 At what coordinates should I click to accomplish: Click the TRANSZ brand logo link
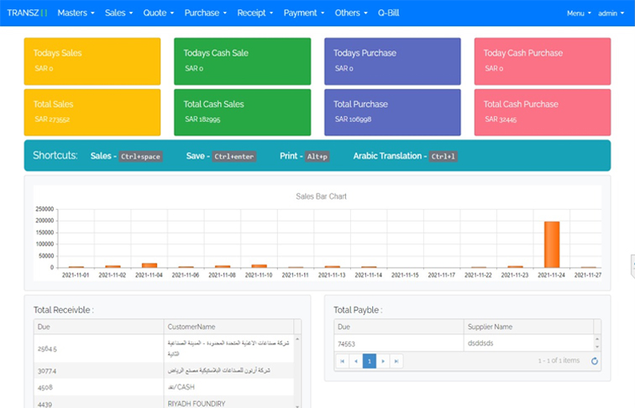click(27, 13)
